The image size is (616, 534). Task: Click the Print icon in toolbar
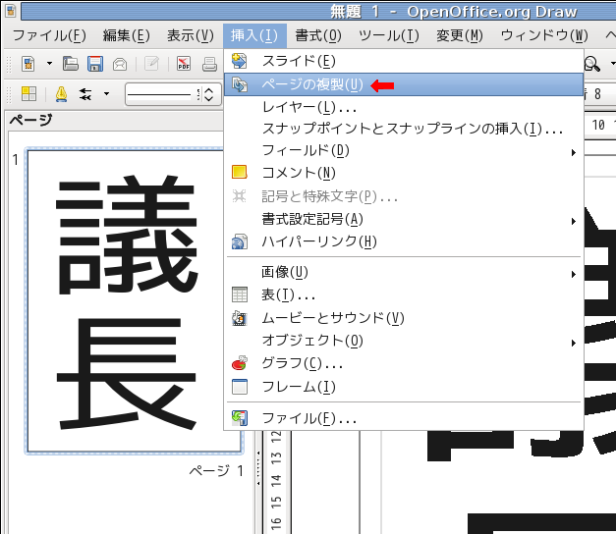[209, 65]
